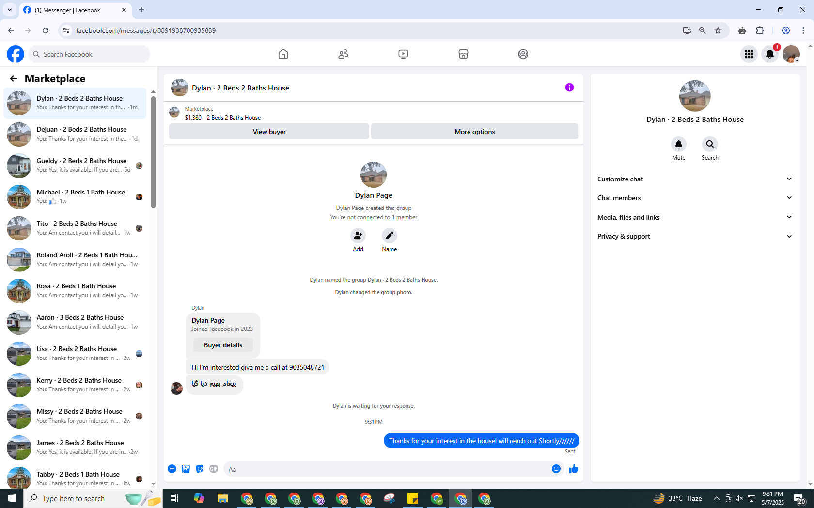Click the back arrow beside Marketplace
The height and width of the screenshot is (508, 814).
(x=14, y=78)
